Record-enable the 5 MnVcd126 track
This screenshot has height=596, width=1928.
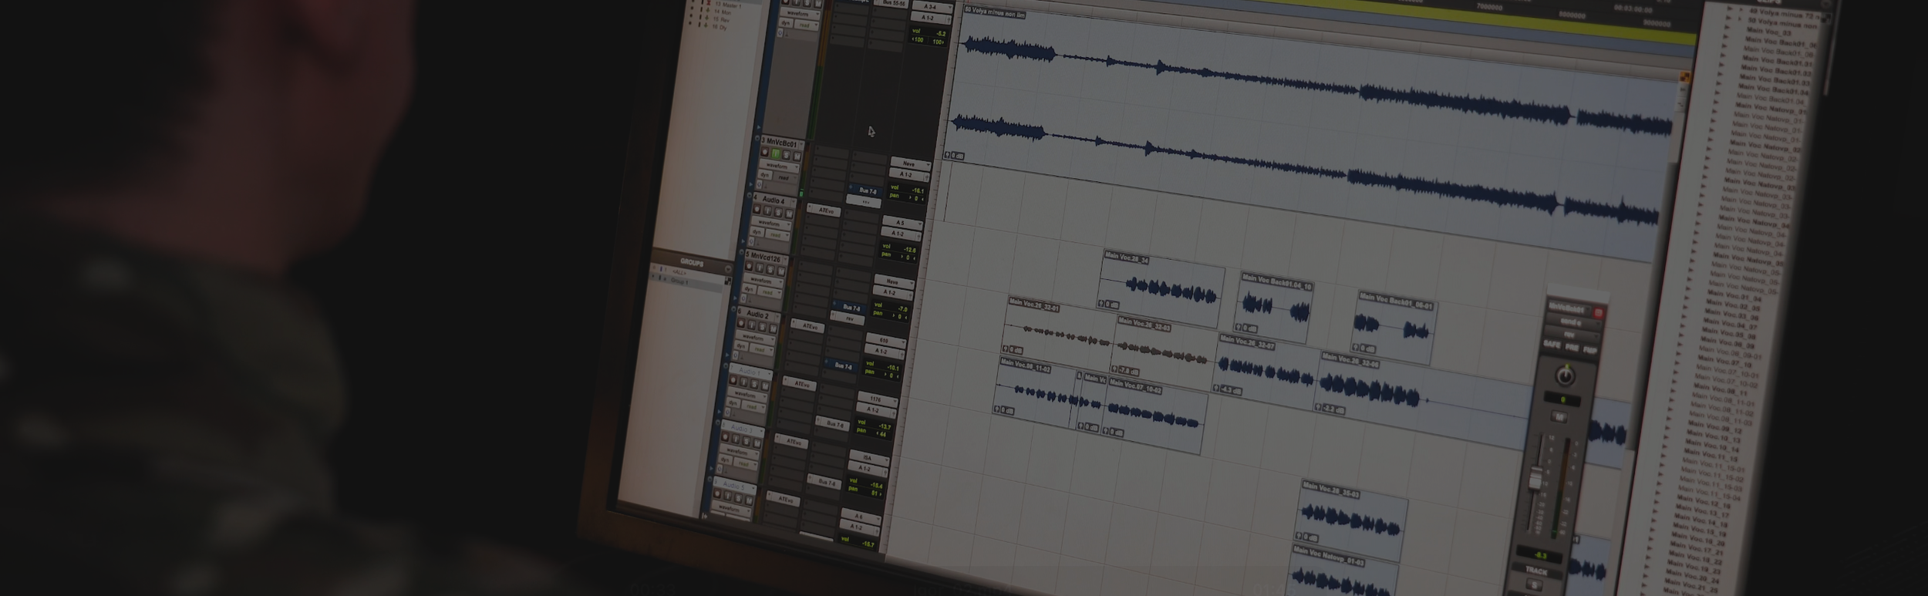749,266
